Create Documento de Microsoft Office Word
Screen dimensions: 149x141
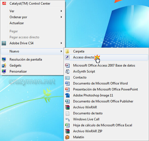pyautogui.click(x=106, y=83)
